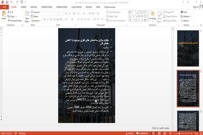Align text right
Viewport: 203px width, 135px height.
click(x=85, y=19)
